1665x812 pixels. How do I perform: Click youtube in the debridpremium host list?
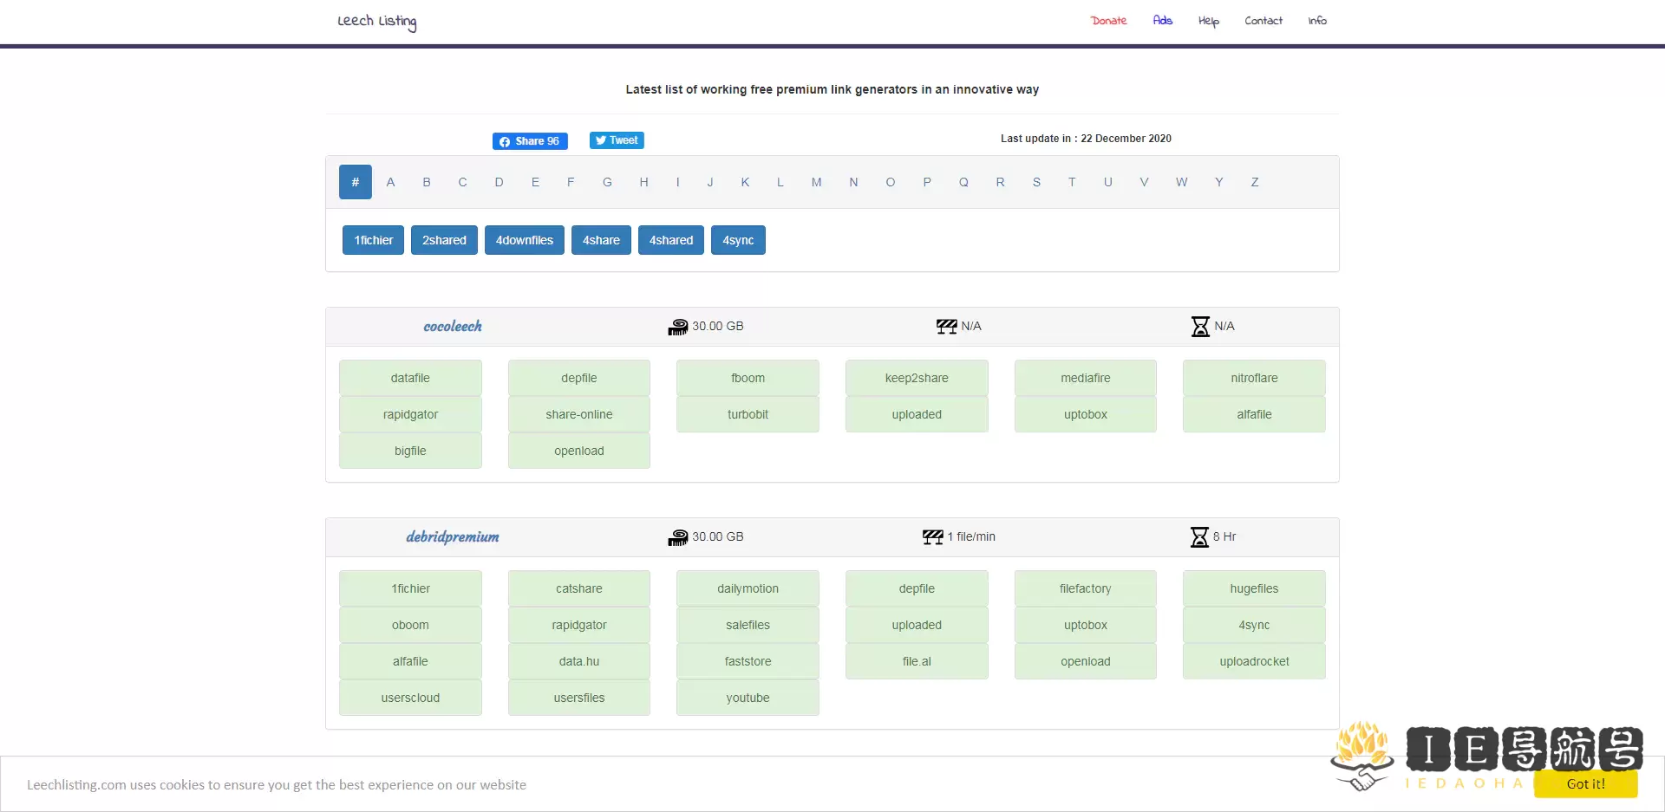coord(748,698)
